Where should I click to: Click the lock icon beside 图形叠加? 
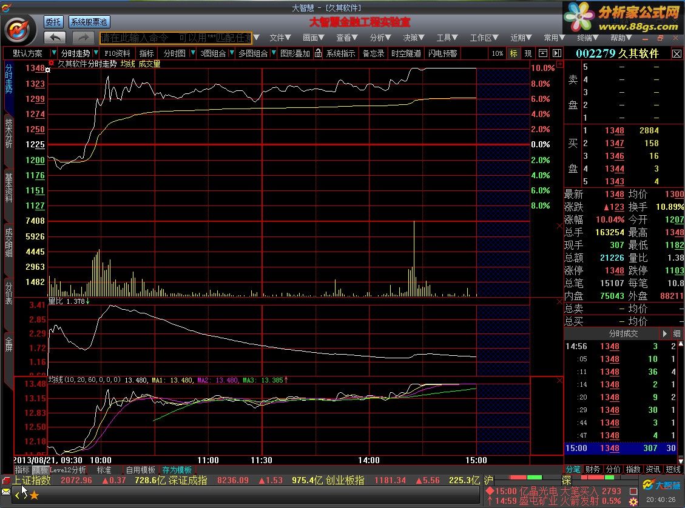tap(318, 53)
